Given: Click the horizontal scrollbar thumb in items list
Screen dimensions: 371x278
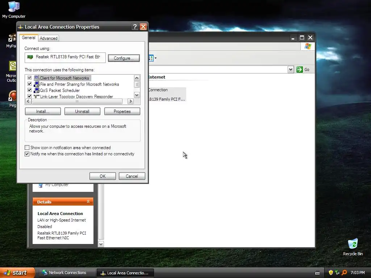Looking at the screenshot, I should [x=77, y=101].
